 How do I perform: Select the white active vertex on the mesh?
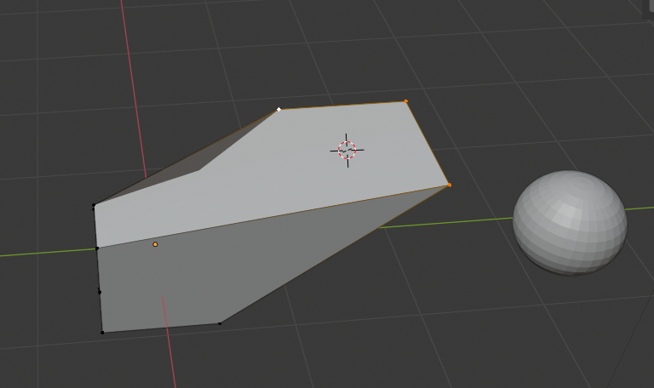tap(279, 109)
